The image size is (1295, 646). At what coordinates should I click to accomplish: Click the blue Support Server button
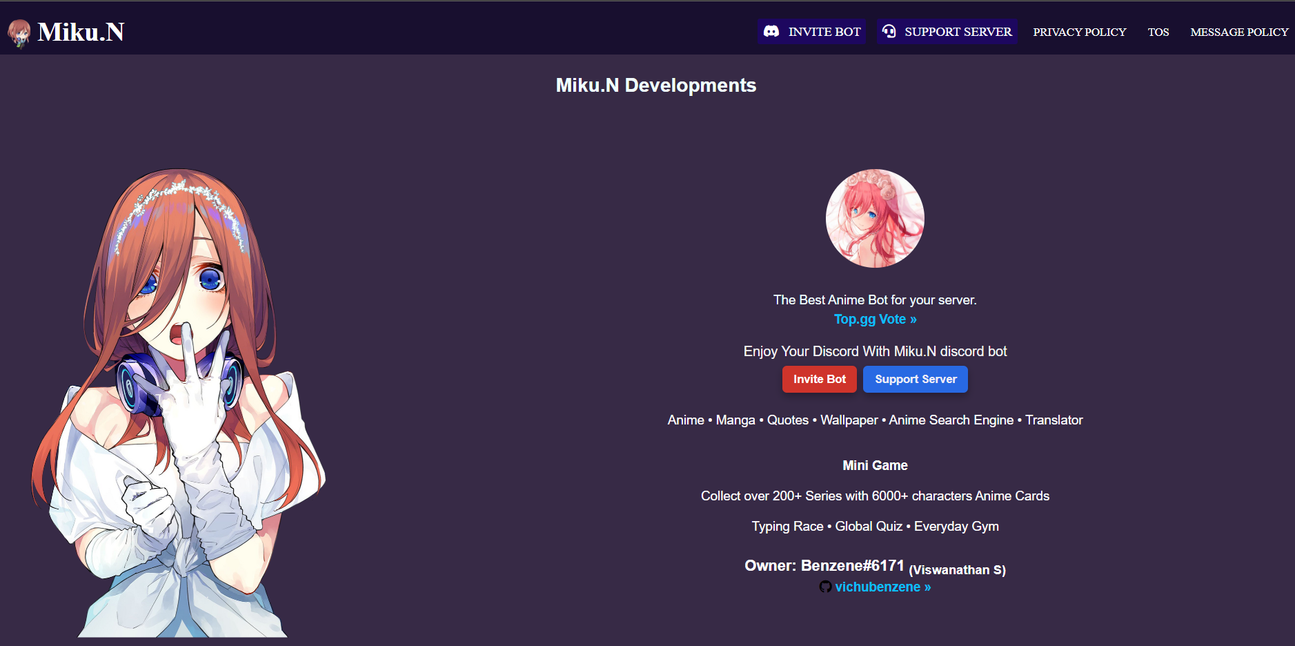click(x=916, y=379)
